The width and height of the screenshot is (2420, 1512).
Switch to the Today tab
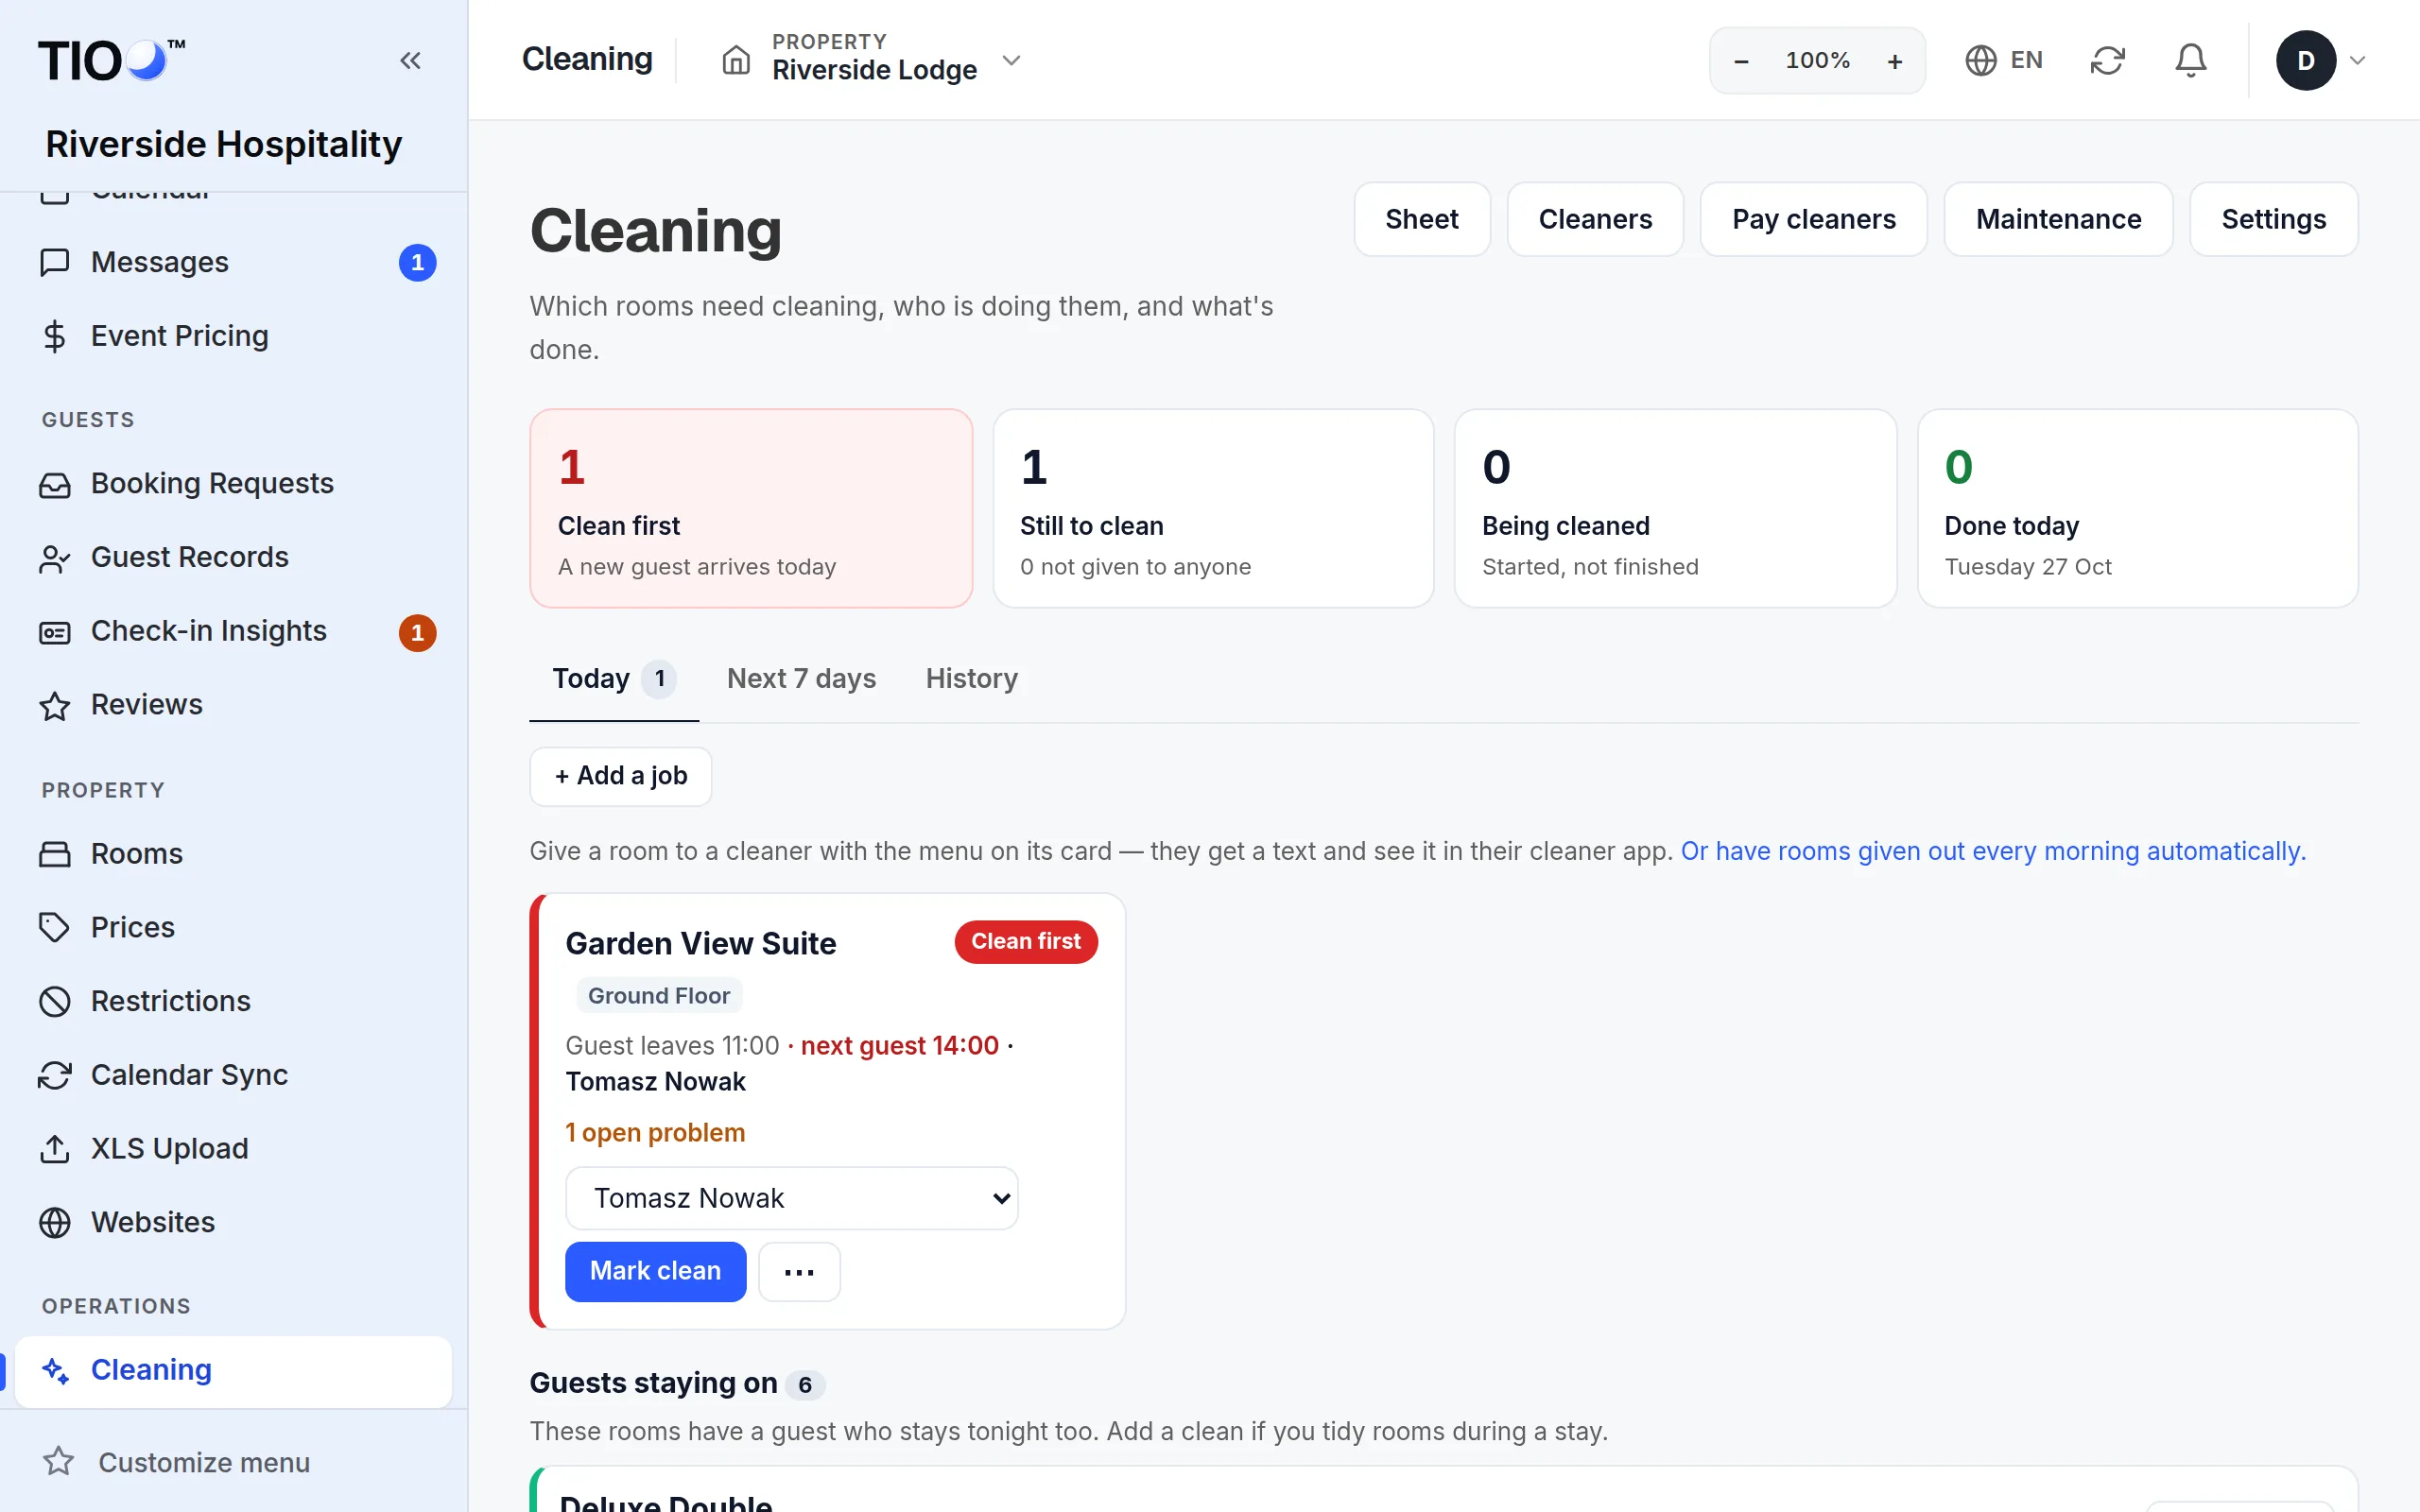tap(613, 679)
